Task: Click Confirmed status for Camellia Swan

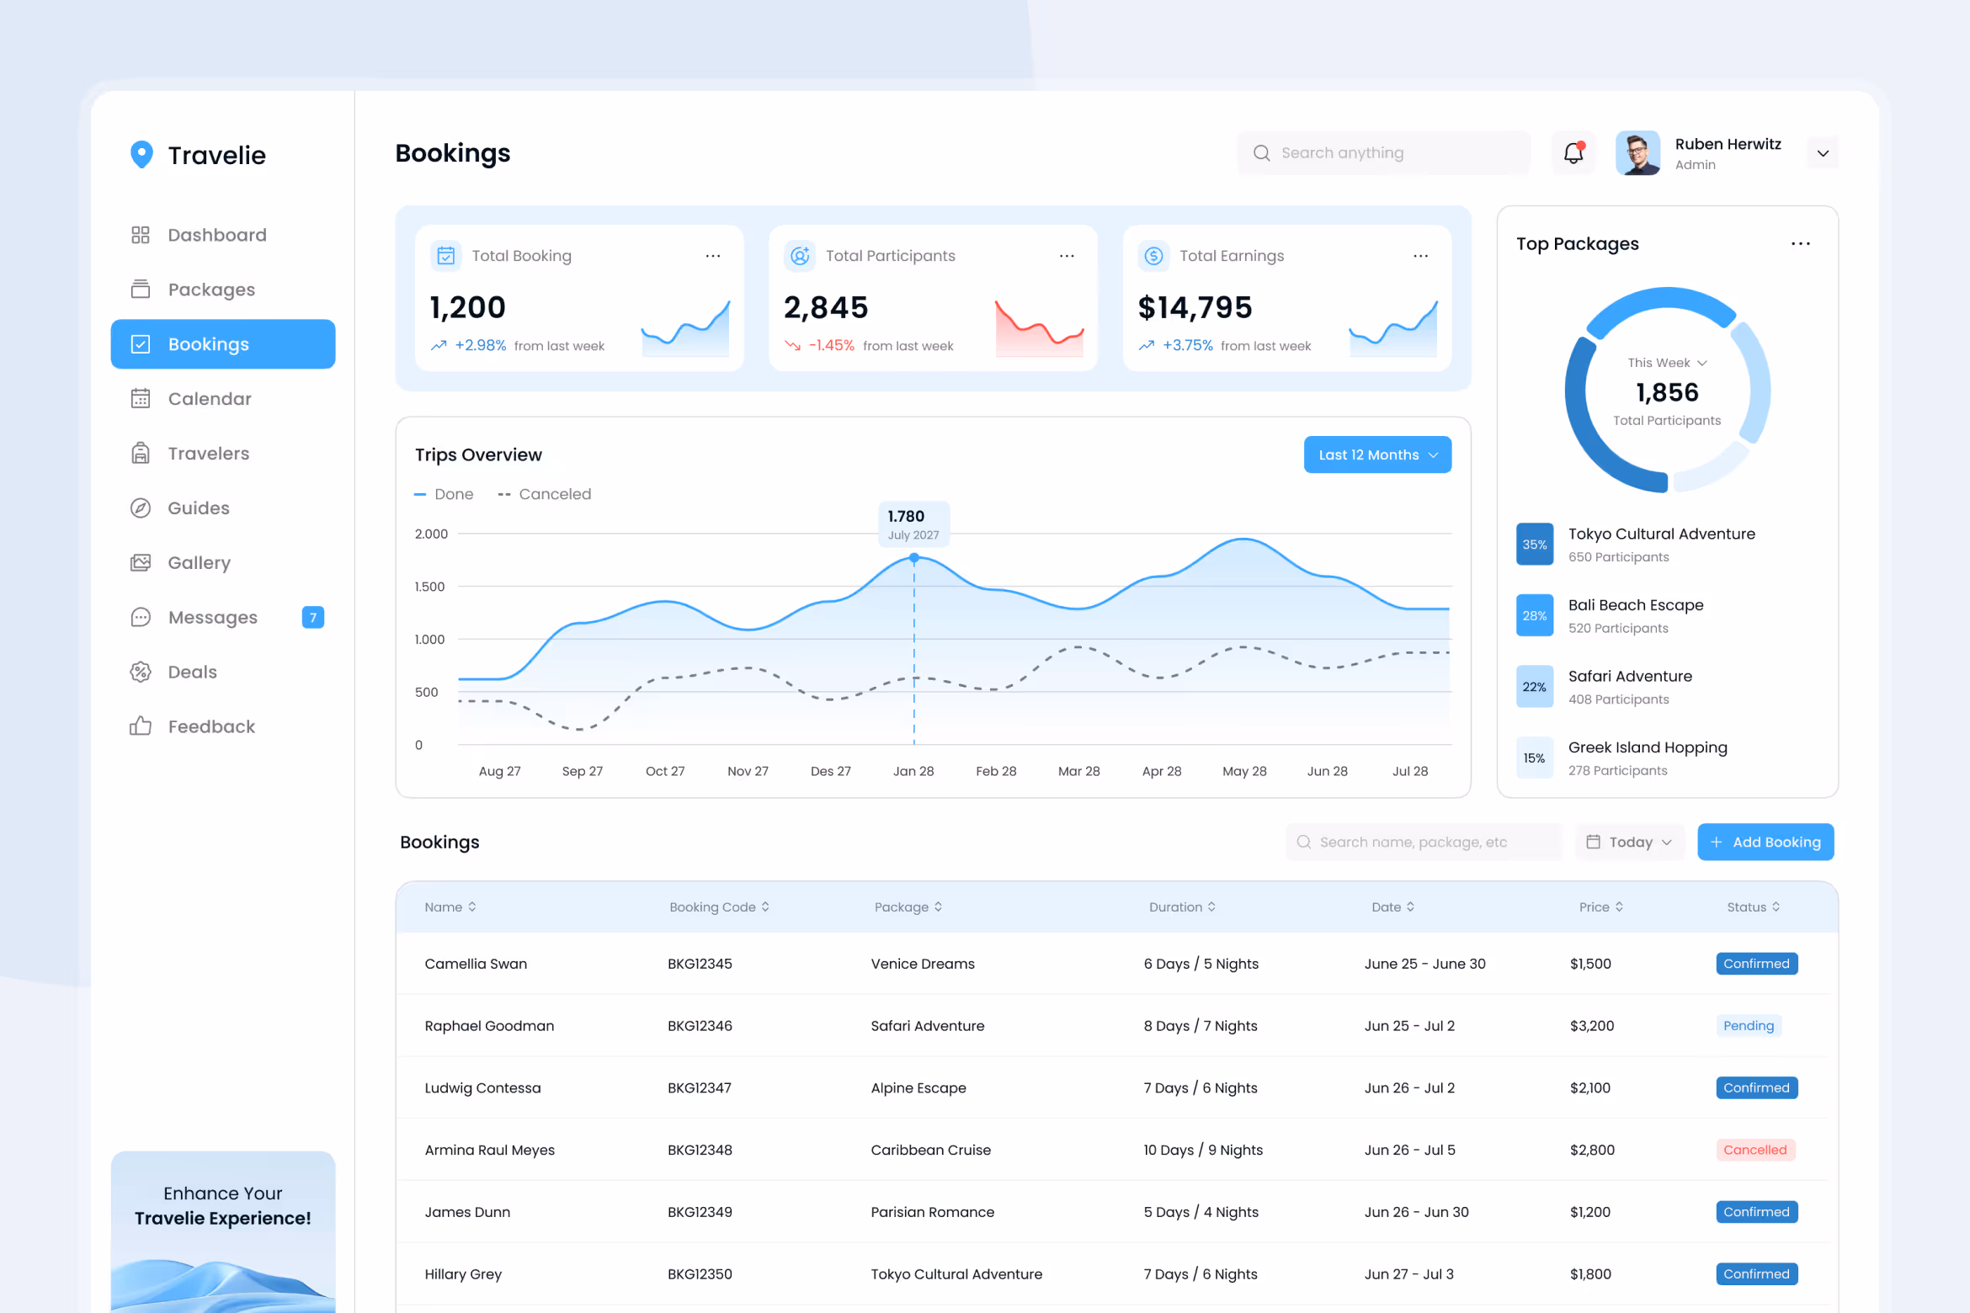Action: [1756, 964]
